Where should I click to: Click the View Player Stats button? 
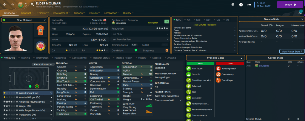292,51
